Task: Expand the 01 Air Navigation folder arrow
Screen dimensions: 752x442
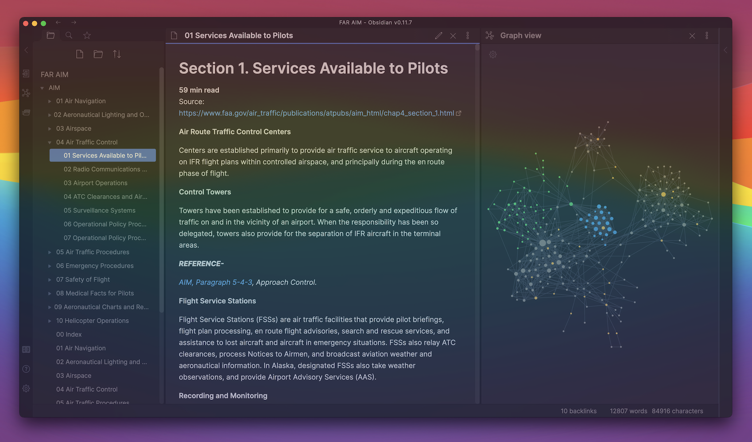Action: pos(50,101)
